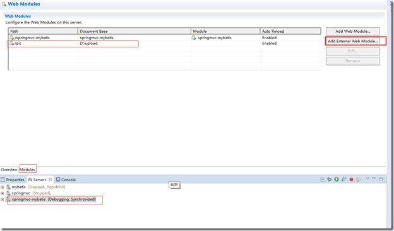Maximize the Servers view panel
Screen dimensions: 394x231
381,179
